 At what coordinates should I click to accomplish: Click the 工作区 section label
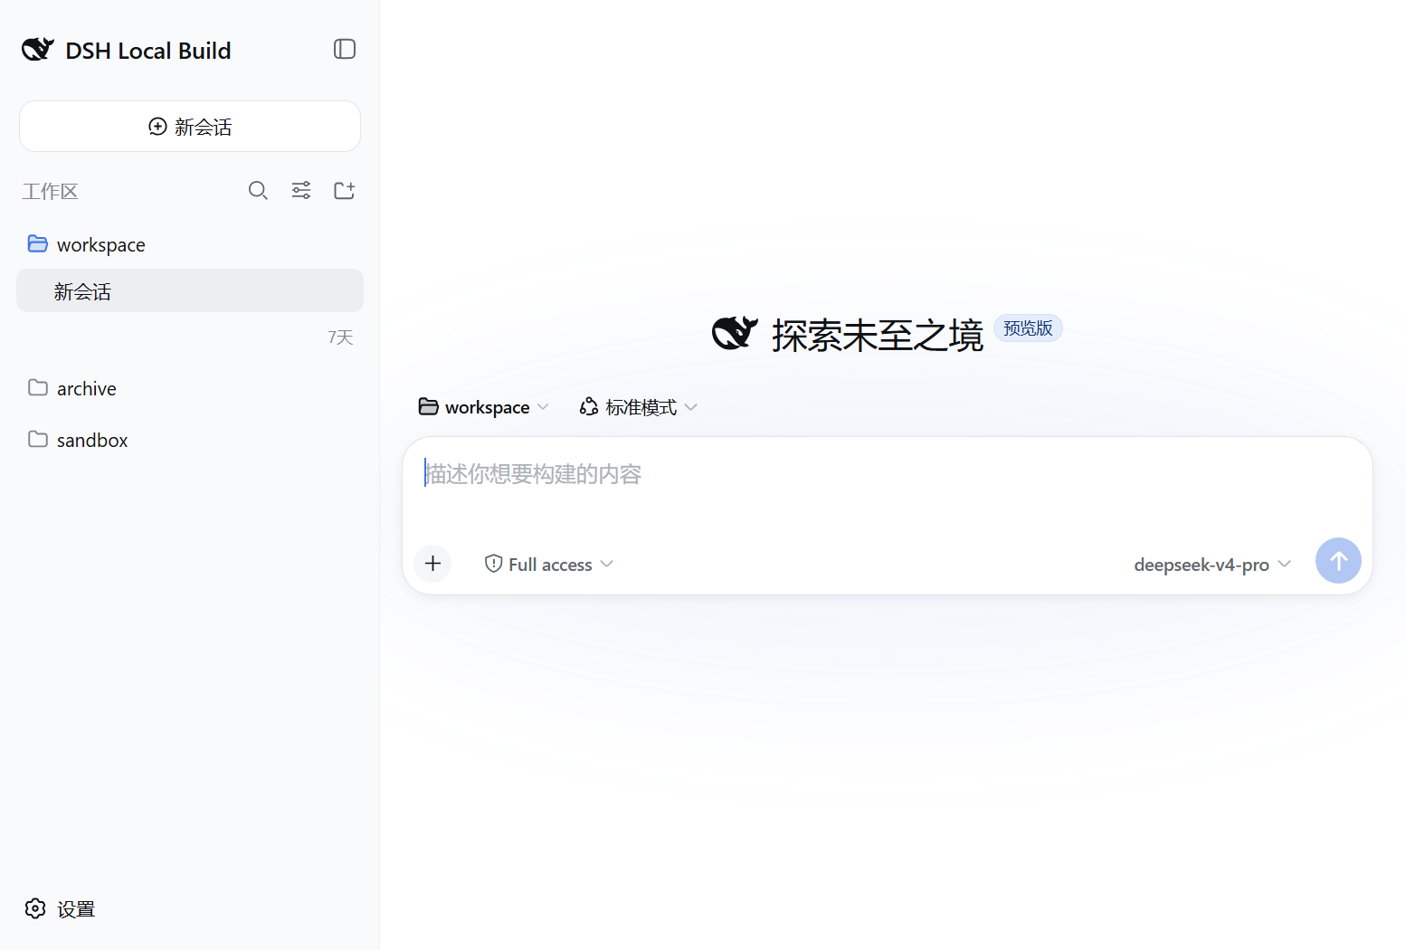(51, 191)
